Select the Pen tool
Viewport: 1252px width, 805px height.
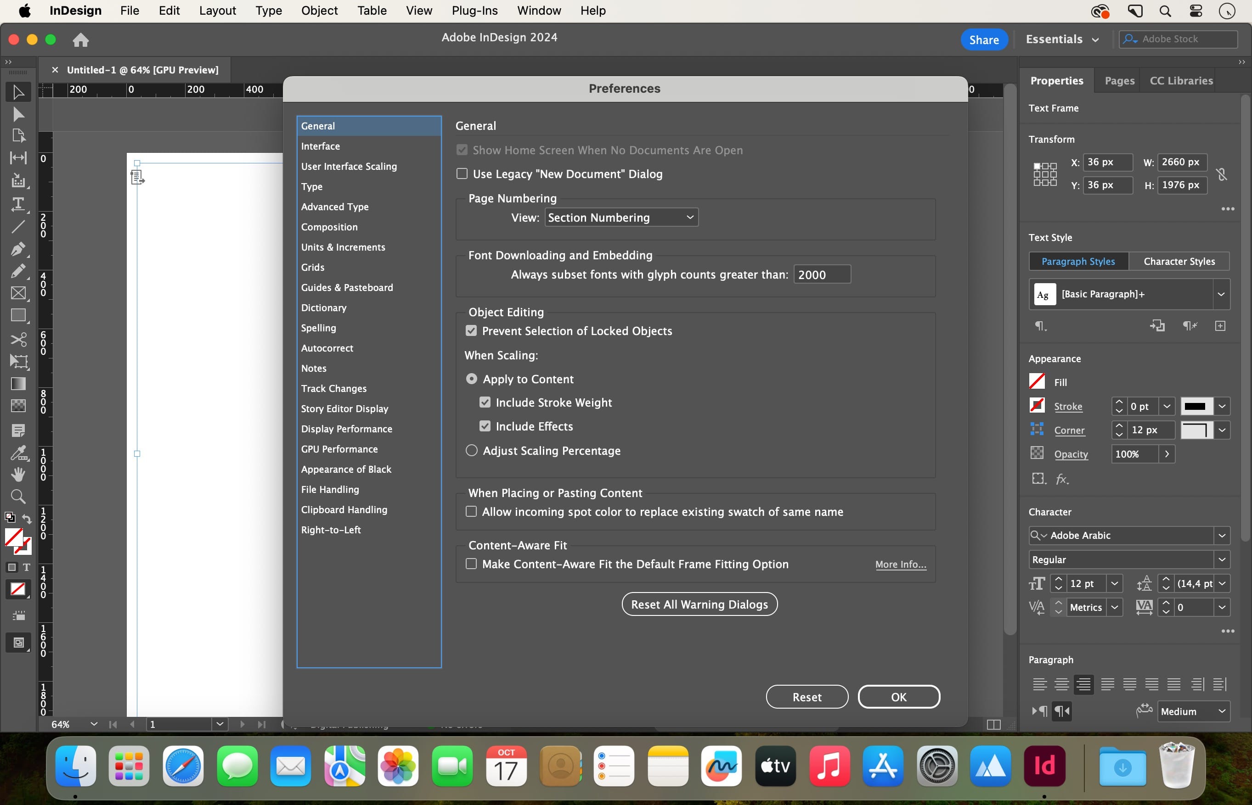(x=18, y=249)
